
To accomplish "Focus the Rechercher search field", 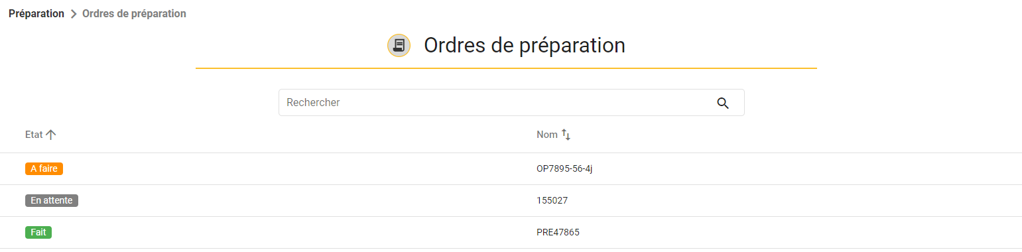I will pyautogui.click(x=511, y=103).
